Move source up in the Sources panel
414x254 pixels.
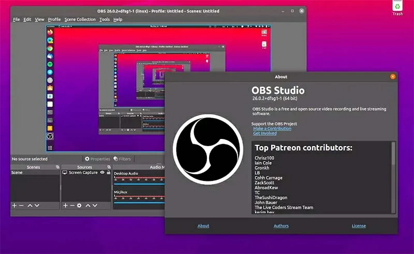click(x=88, y=205)
